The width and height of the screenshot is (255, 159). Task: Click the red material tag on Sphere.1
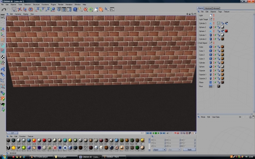[226, 31]
